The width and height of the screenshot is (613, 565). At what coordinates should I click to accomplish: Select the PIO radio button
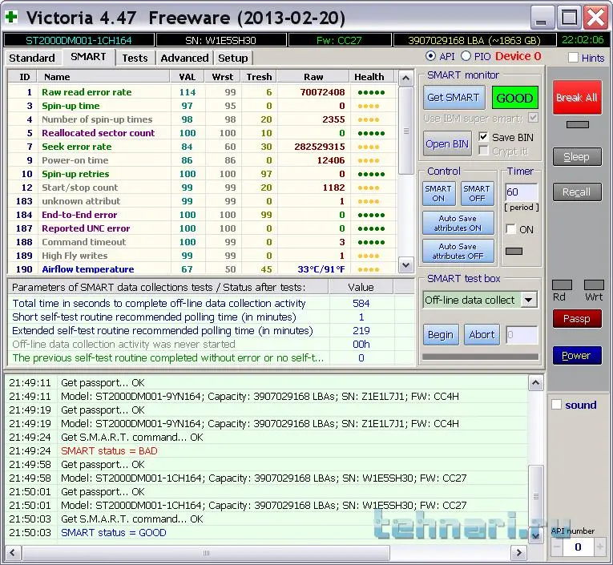point(466,56)
